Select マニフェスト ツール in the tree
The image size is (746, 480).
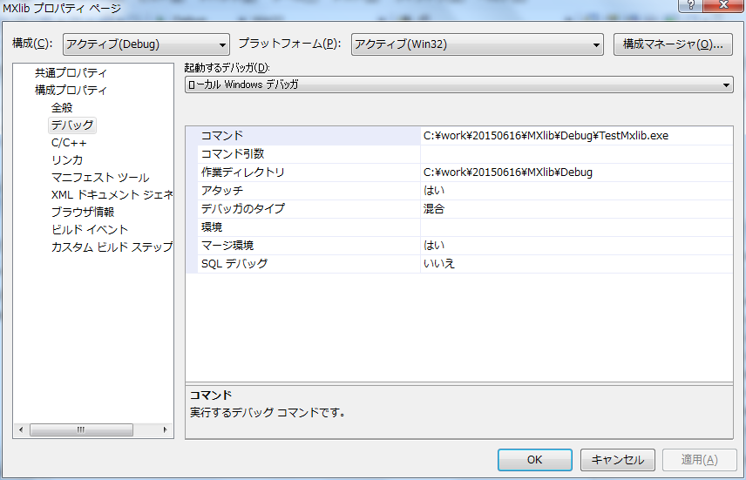tap(99, 178)
